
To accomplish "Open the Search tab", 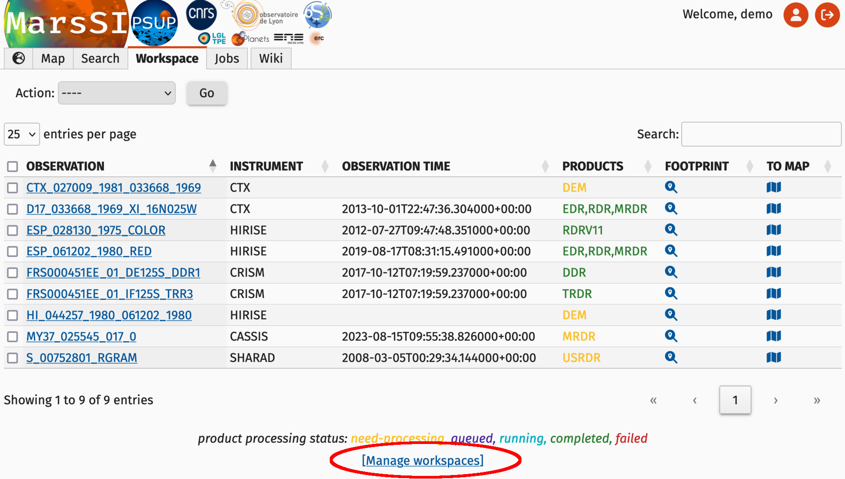I will 100,59.
